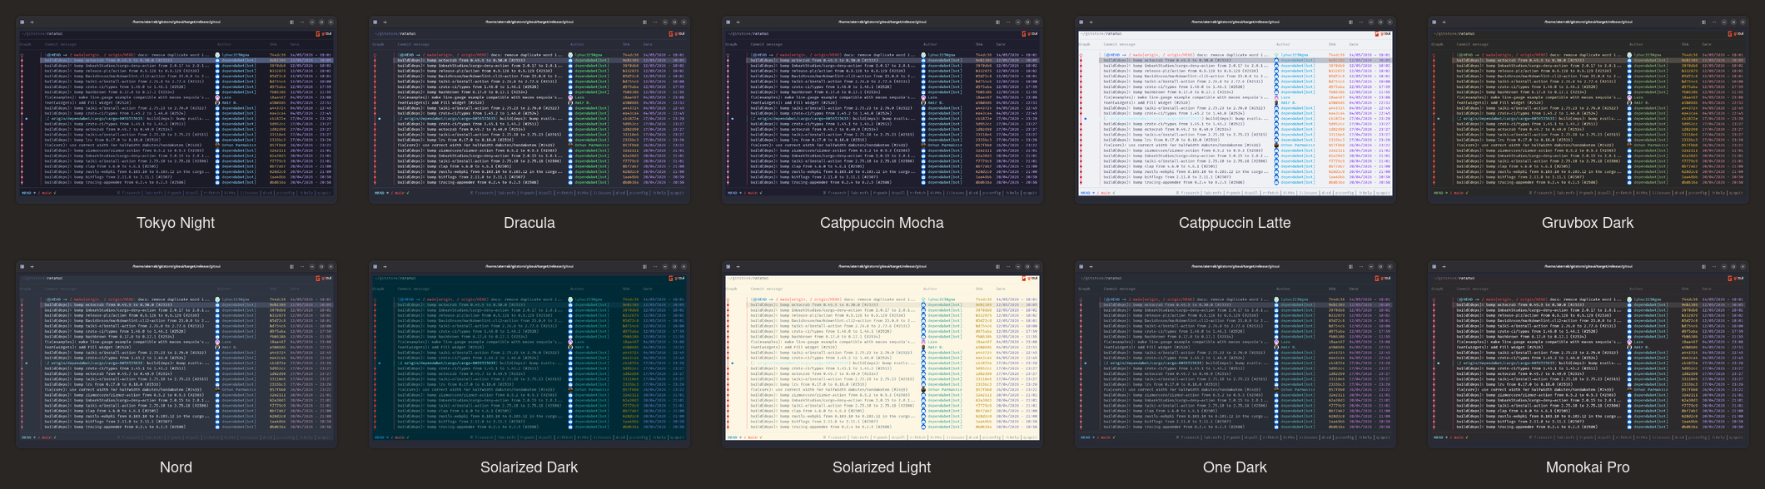Click the terminal icon at the left of the Catppuccin Latte title bar
Screen dimensions: 1765x489
(1081, 22)
